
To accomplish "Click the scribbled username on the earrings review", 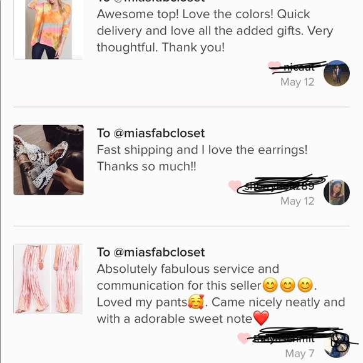I will [282, 185].
